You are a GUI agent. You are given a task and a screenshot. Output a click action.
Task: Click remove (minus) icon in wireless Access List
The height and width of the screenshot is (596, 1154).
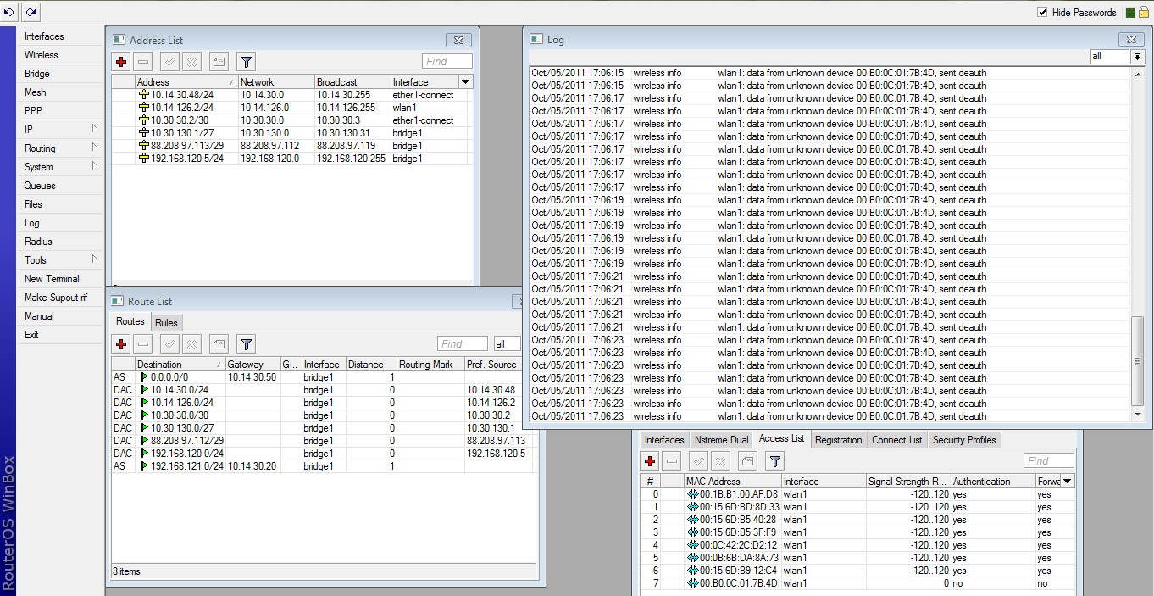672,460
